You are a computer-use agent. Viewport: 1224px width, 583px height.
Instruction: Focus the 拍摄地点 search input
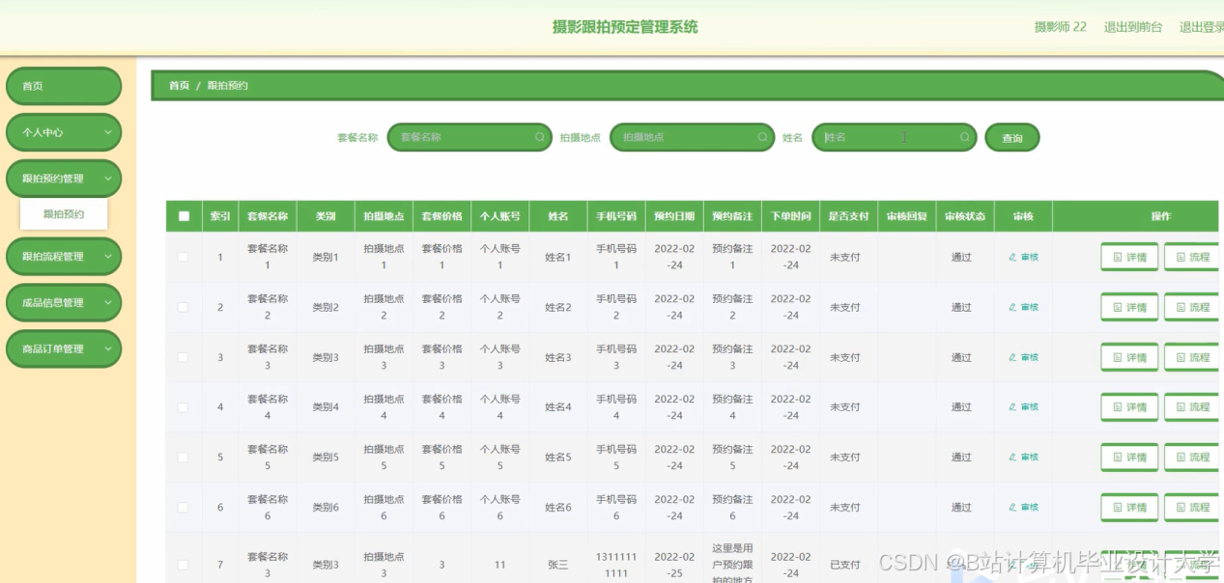pyautogui.click(x=691, y=138)
